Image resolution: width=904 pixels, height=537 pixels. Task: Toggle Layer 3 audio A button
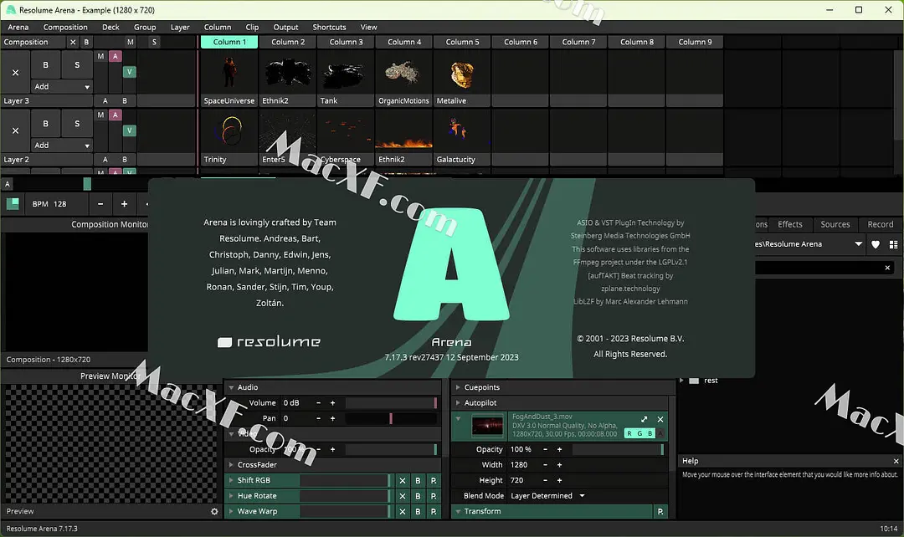(116, 57)
